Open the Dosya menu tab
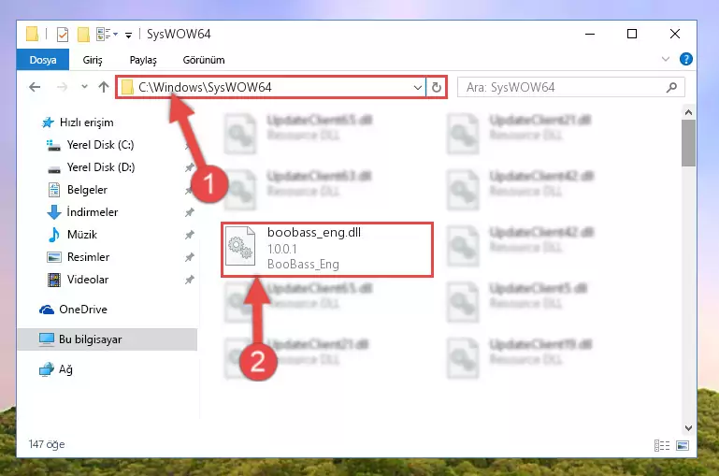The image size is (719, 476). tap(43, 60)
